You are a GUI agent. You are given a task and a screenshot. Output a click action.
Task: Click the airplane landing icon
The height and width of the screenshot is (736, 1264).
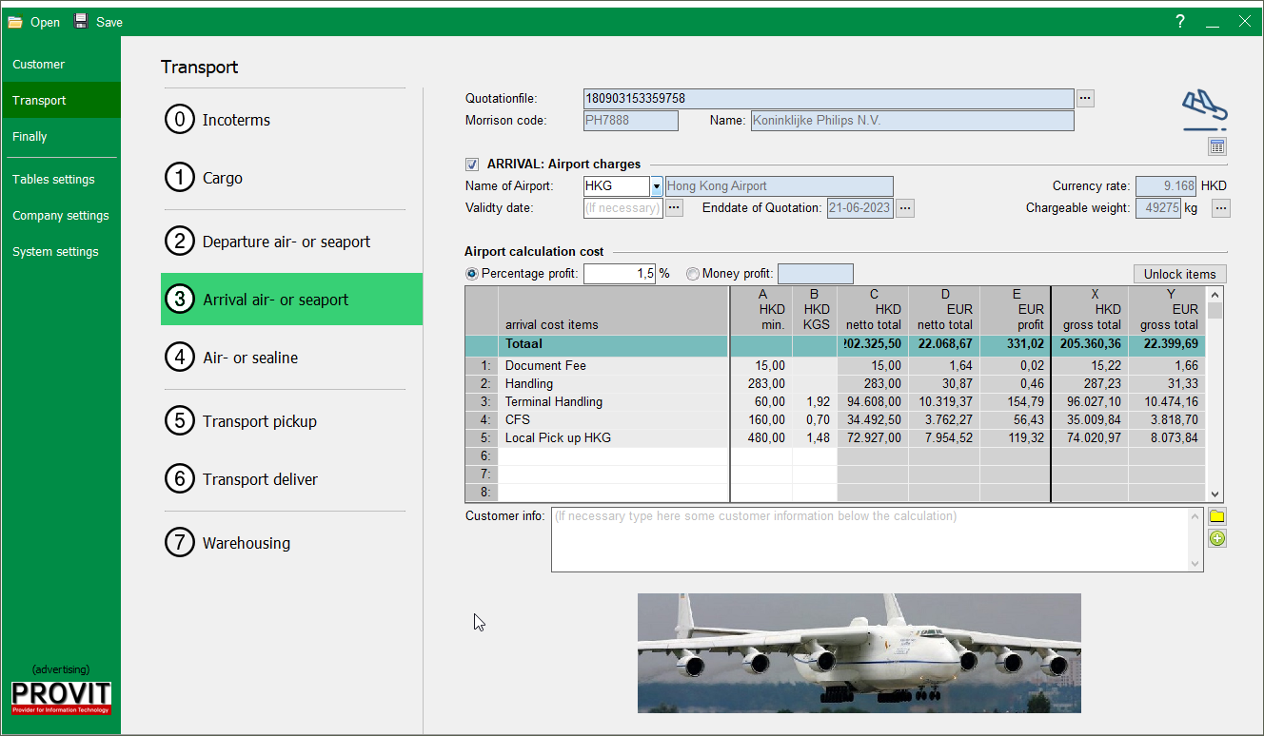(1204, 109)
